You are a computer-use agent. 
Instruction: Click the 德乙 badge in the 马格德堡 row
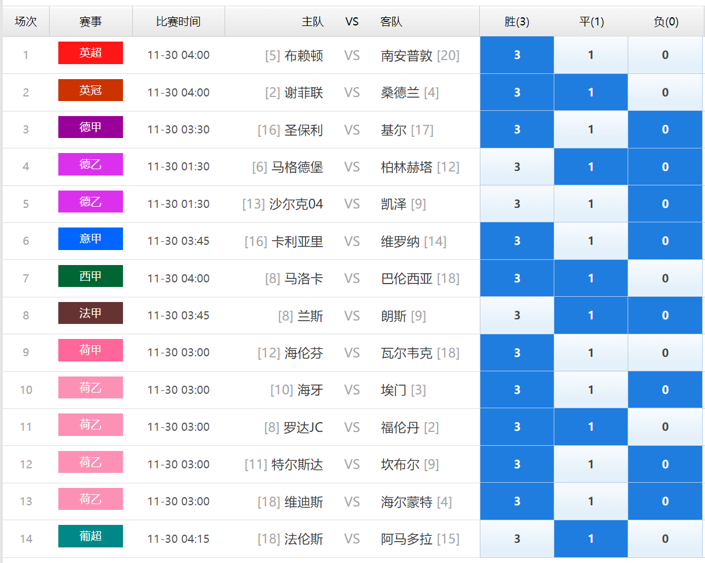tap(91, 164)
